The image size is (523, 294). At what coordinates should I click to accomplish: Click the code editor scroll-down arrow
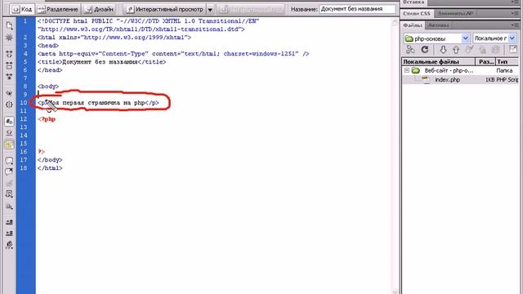coord(395,292)
